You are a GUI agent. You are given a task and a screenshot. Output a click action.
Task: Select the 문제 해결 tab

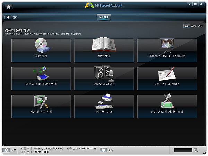click(104, 17)
